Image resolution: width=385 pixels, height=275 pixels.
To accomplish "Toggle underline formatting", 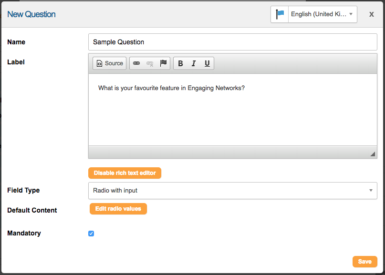I will [207, 63].
